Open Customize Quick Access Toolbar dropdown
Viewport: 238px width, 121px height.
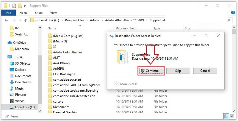[x=25, y=6]
